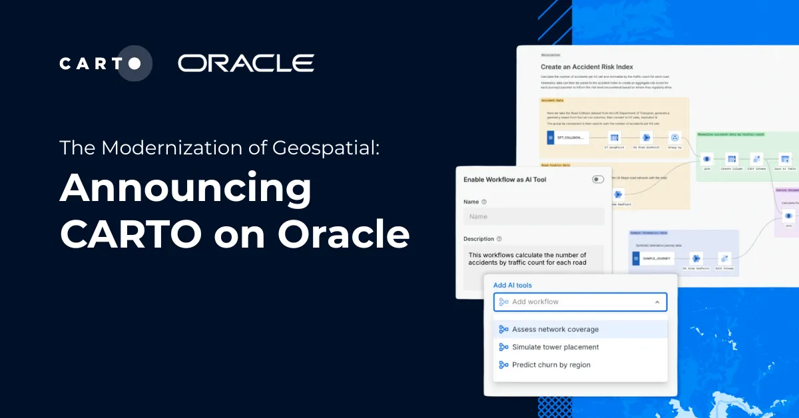Toggle the Enable Workflow as AI Tool switch
Viewport: 799px width, 418px height.
[x=597, y=179]
